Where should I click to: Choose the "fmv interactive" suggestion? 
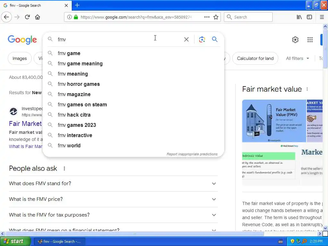(134, 135)
